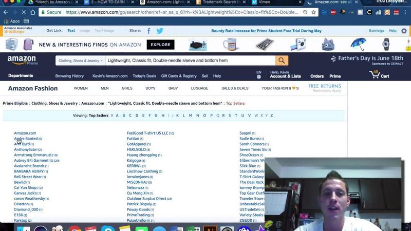The image size is (411, 231).
Task: Open SiteStripe Earnings link
Action: pos(377,31)
